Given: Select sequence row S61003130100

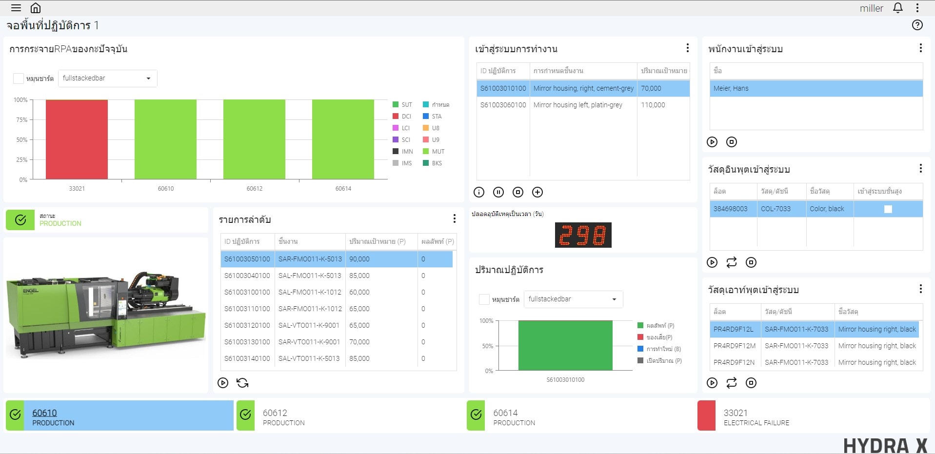Looking at the screenshot, I should 337,342.
